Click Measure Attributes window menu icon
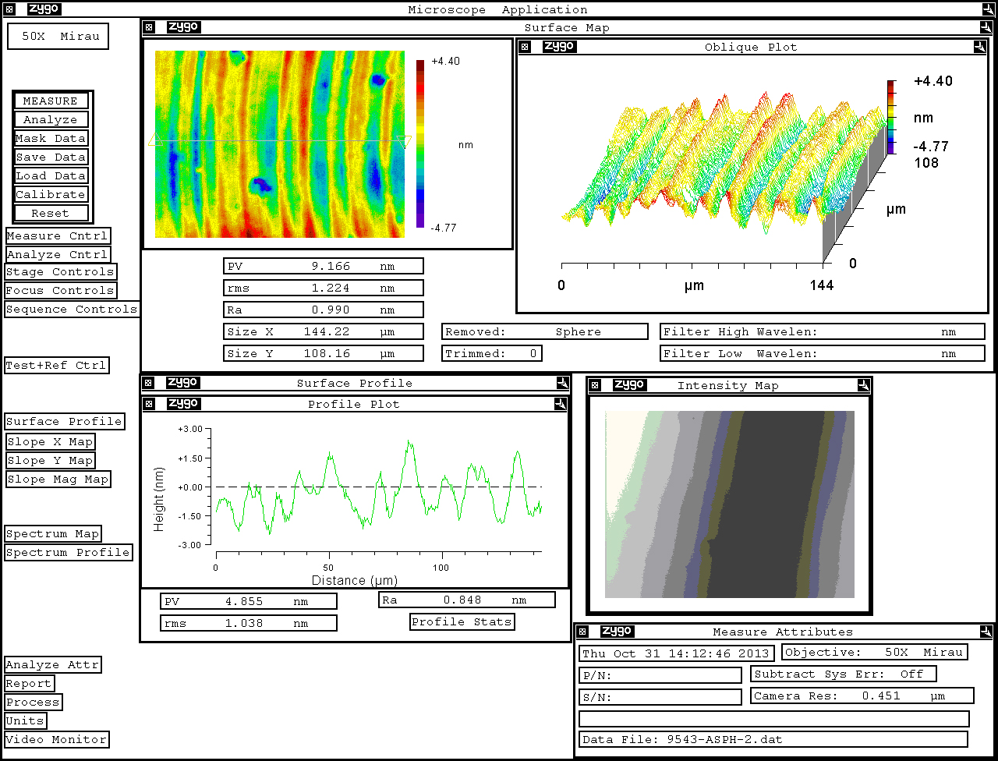Viewport: 998px width, 761px height. click(x=583, y=632)
